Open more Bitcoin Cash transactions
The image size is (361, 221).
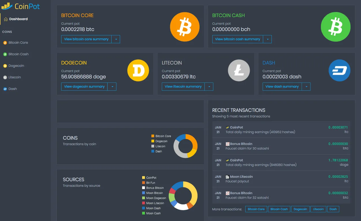point(279,209)
